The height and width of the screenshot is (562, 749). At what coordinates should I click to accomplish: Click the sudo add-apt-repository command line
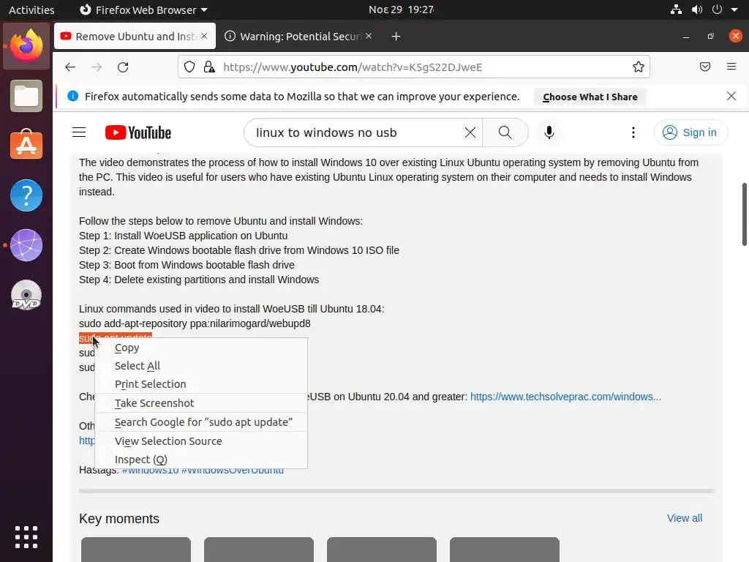coord(195,323)
